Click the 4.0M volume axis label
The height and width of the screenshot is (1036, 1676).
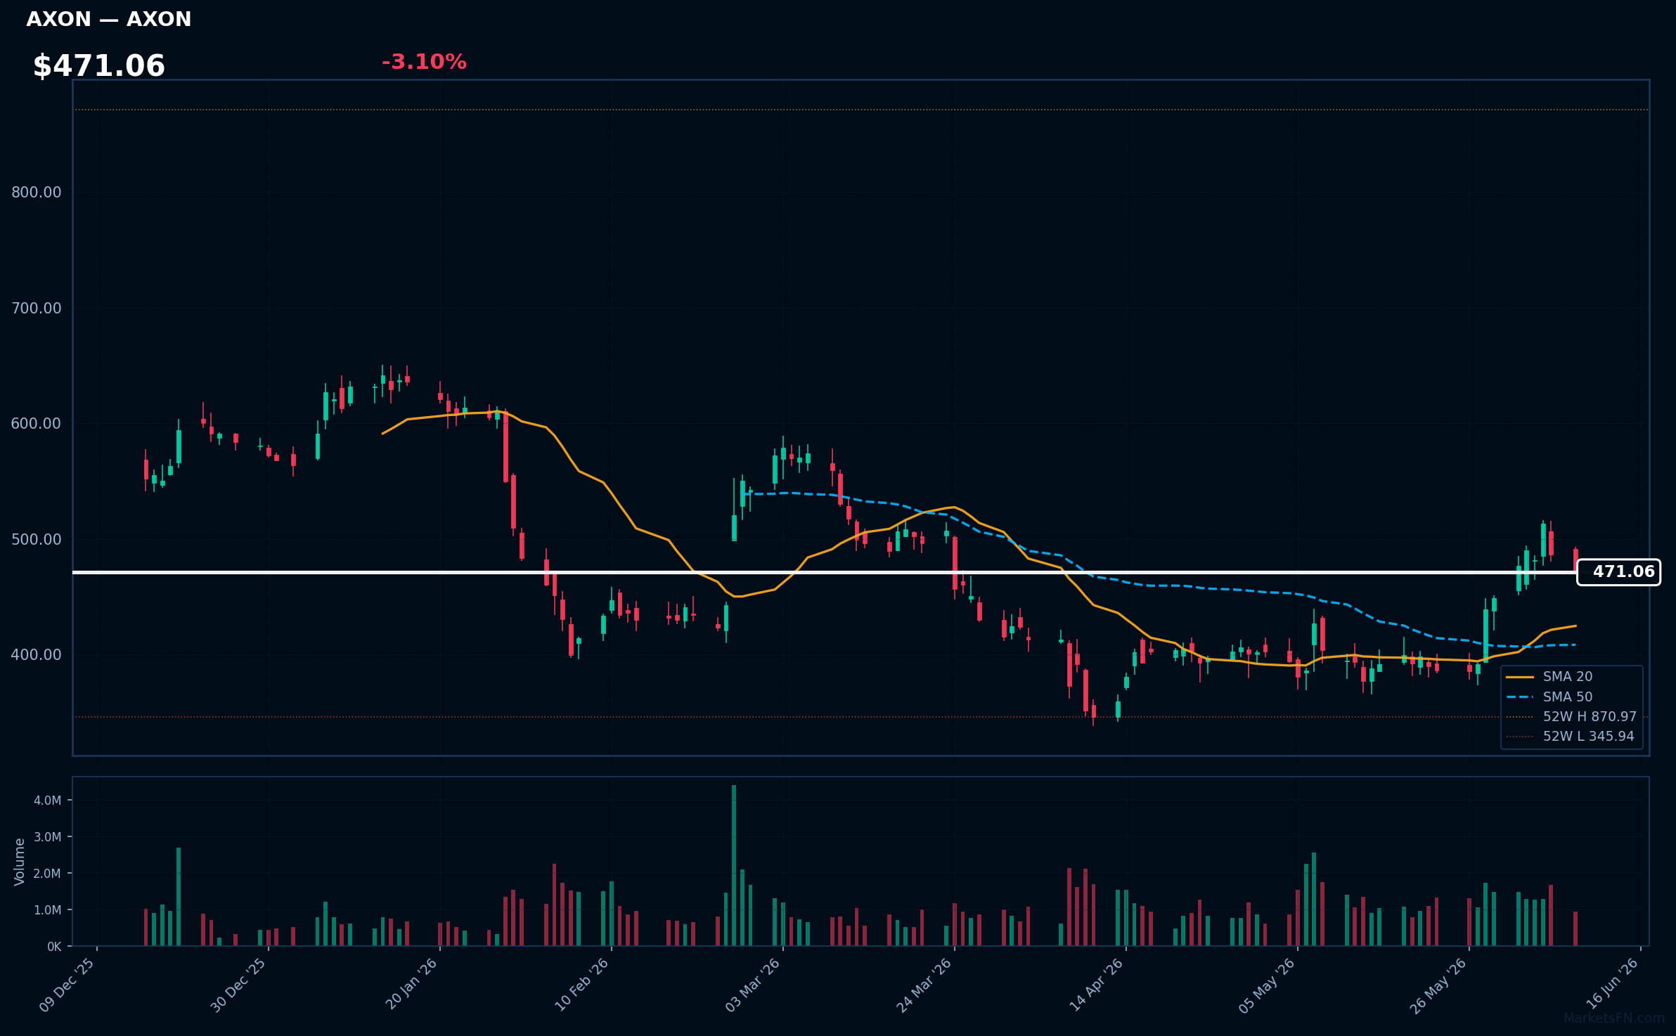(x=48, y=801)
